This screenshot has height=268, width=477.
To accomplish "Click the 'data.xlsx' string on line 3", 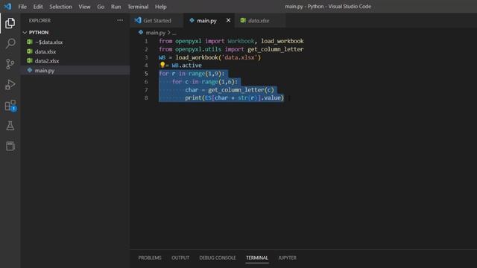I will (x=240, y=57).
